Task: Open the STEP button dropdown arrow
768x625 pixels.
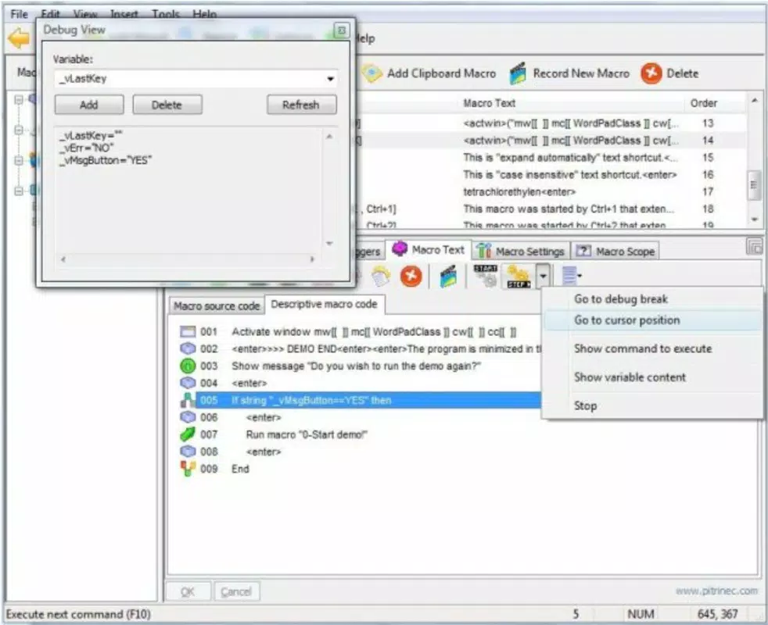Action: [x=543, y=276]
